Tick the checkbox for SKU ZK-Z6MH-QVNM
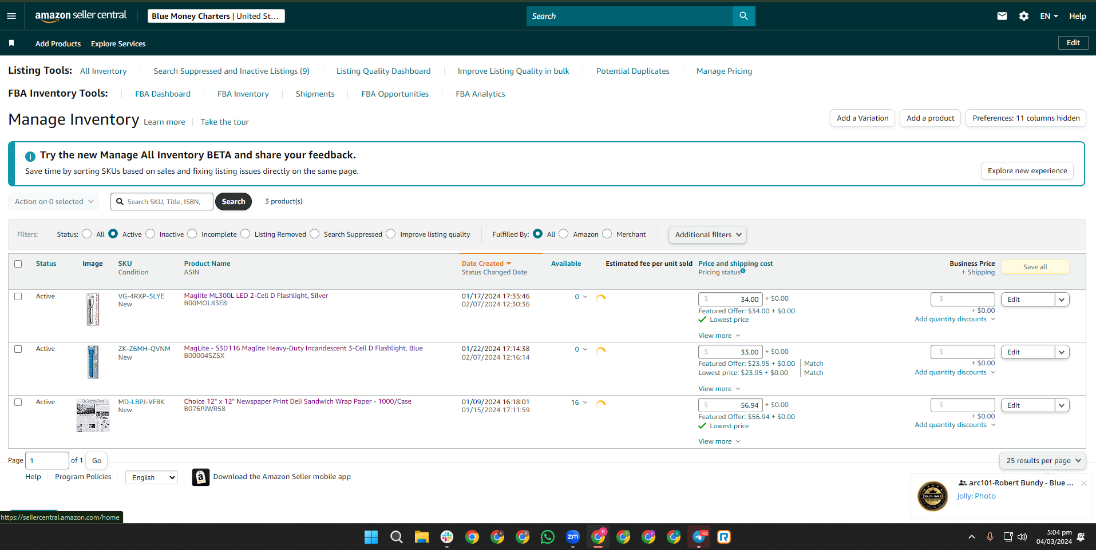 point(18,349)
